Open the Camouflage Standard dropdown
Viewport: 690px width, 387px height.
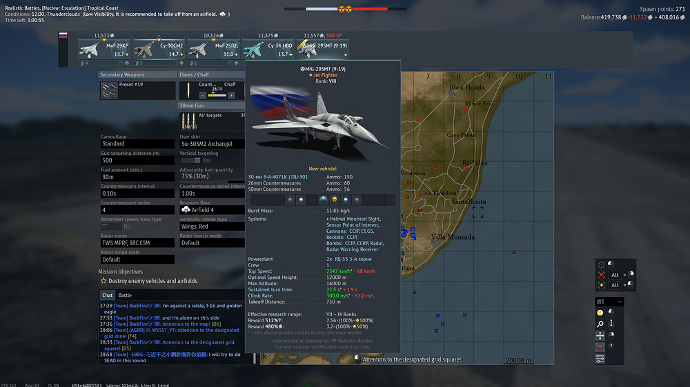(137, 144)
